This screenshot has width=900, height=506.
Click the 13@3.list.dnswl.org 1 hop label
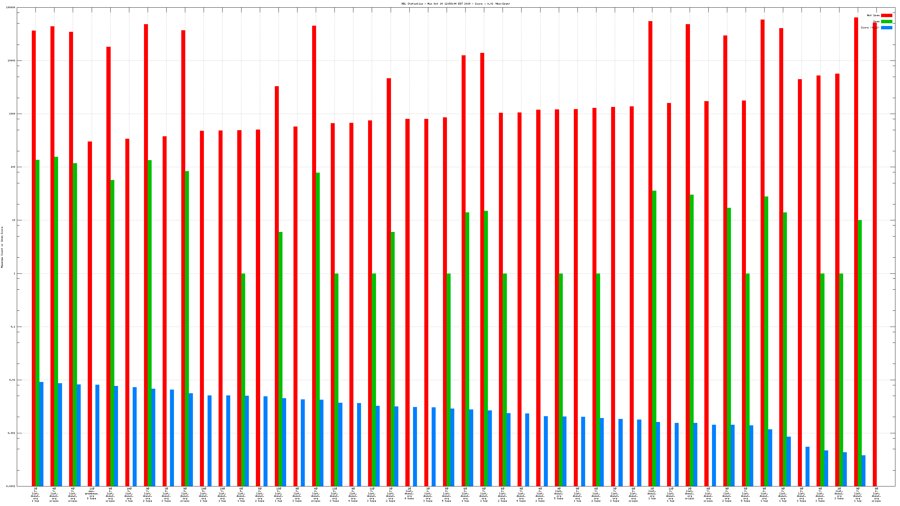pos(278,494)
